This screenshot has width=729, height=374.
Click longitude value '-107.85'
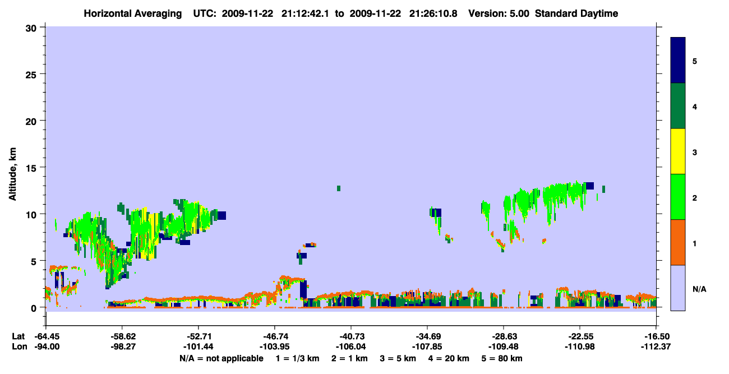(428, 347)
